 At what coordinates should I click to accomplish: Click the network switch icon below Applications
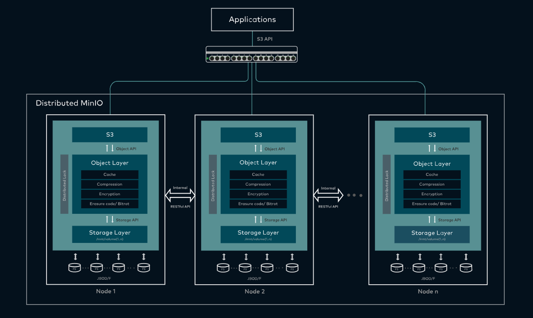pos(252,54)
